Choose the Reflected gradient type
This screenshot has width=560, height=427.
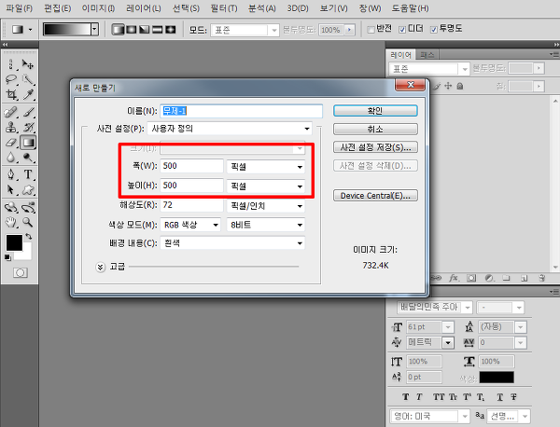(158, 30)
